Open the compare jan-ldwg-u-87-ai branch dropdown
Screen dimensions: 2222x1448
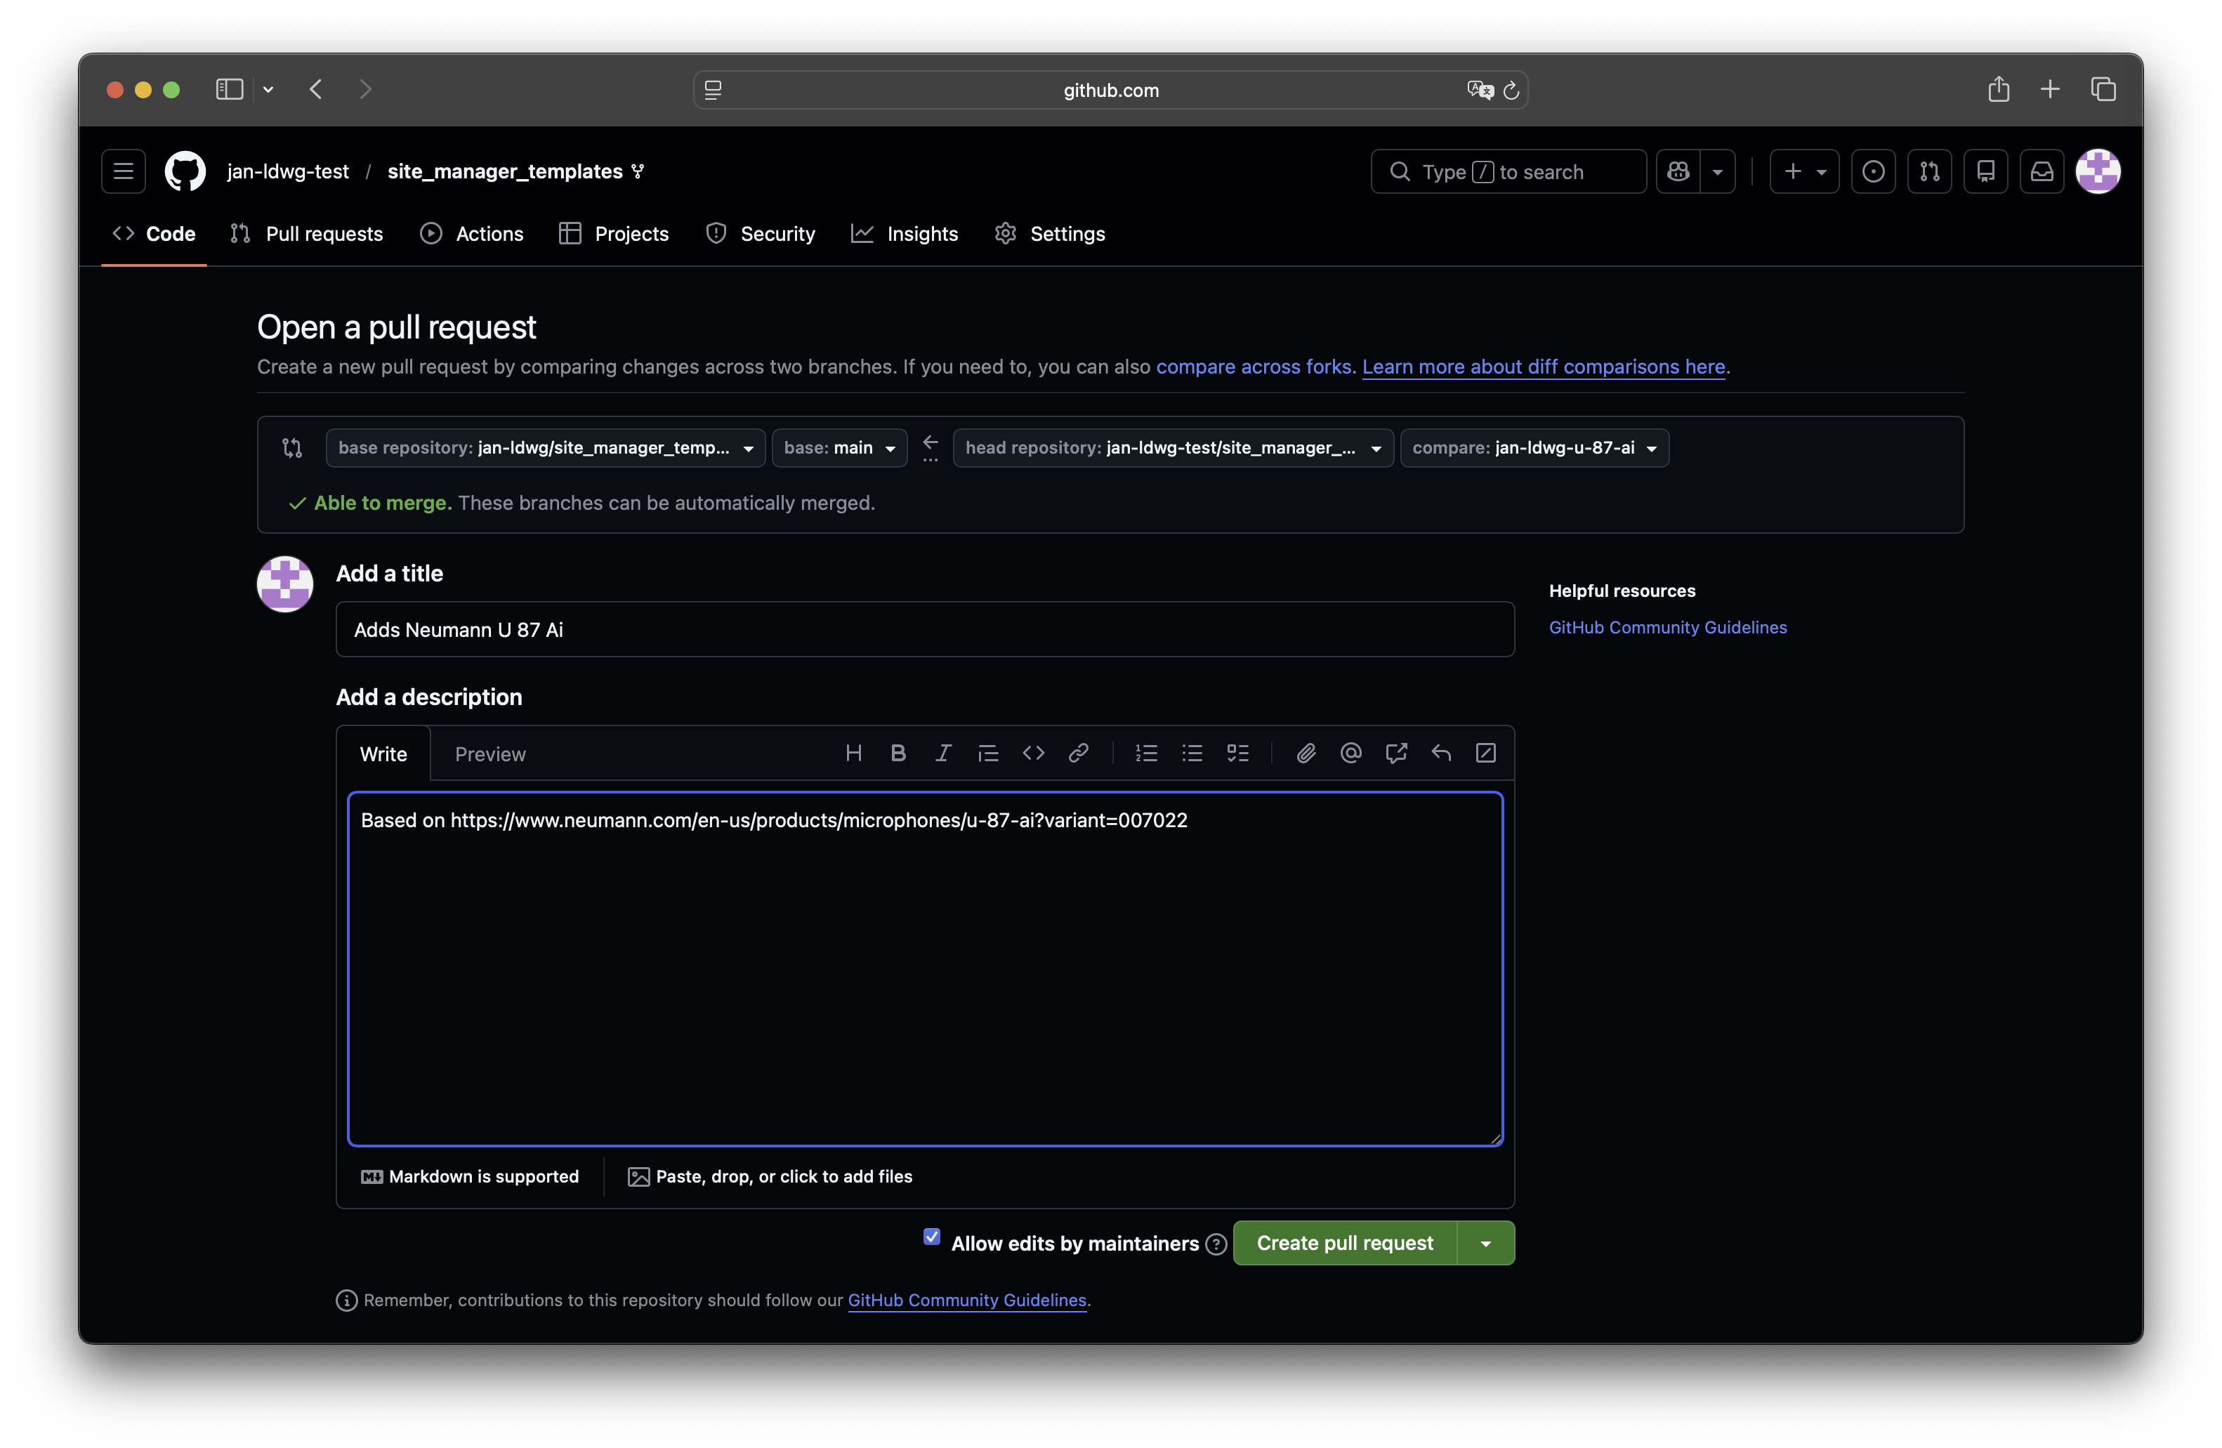[x=1534, y=448]
